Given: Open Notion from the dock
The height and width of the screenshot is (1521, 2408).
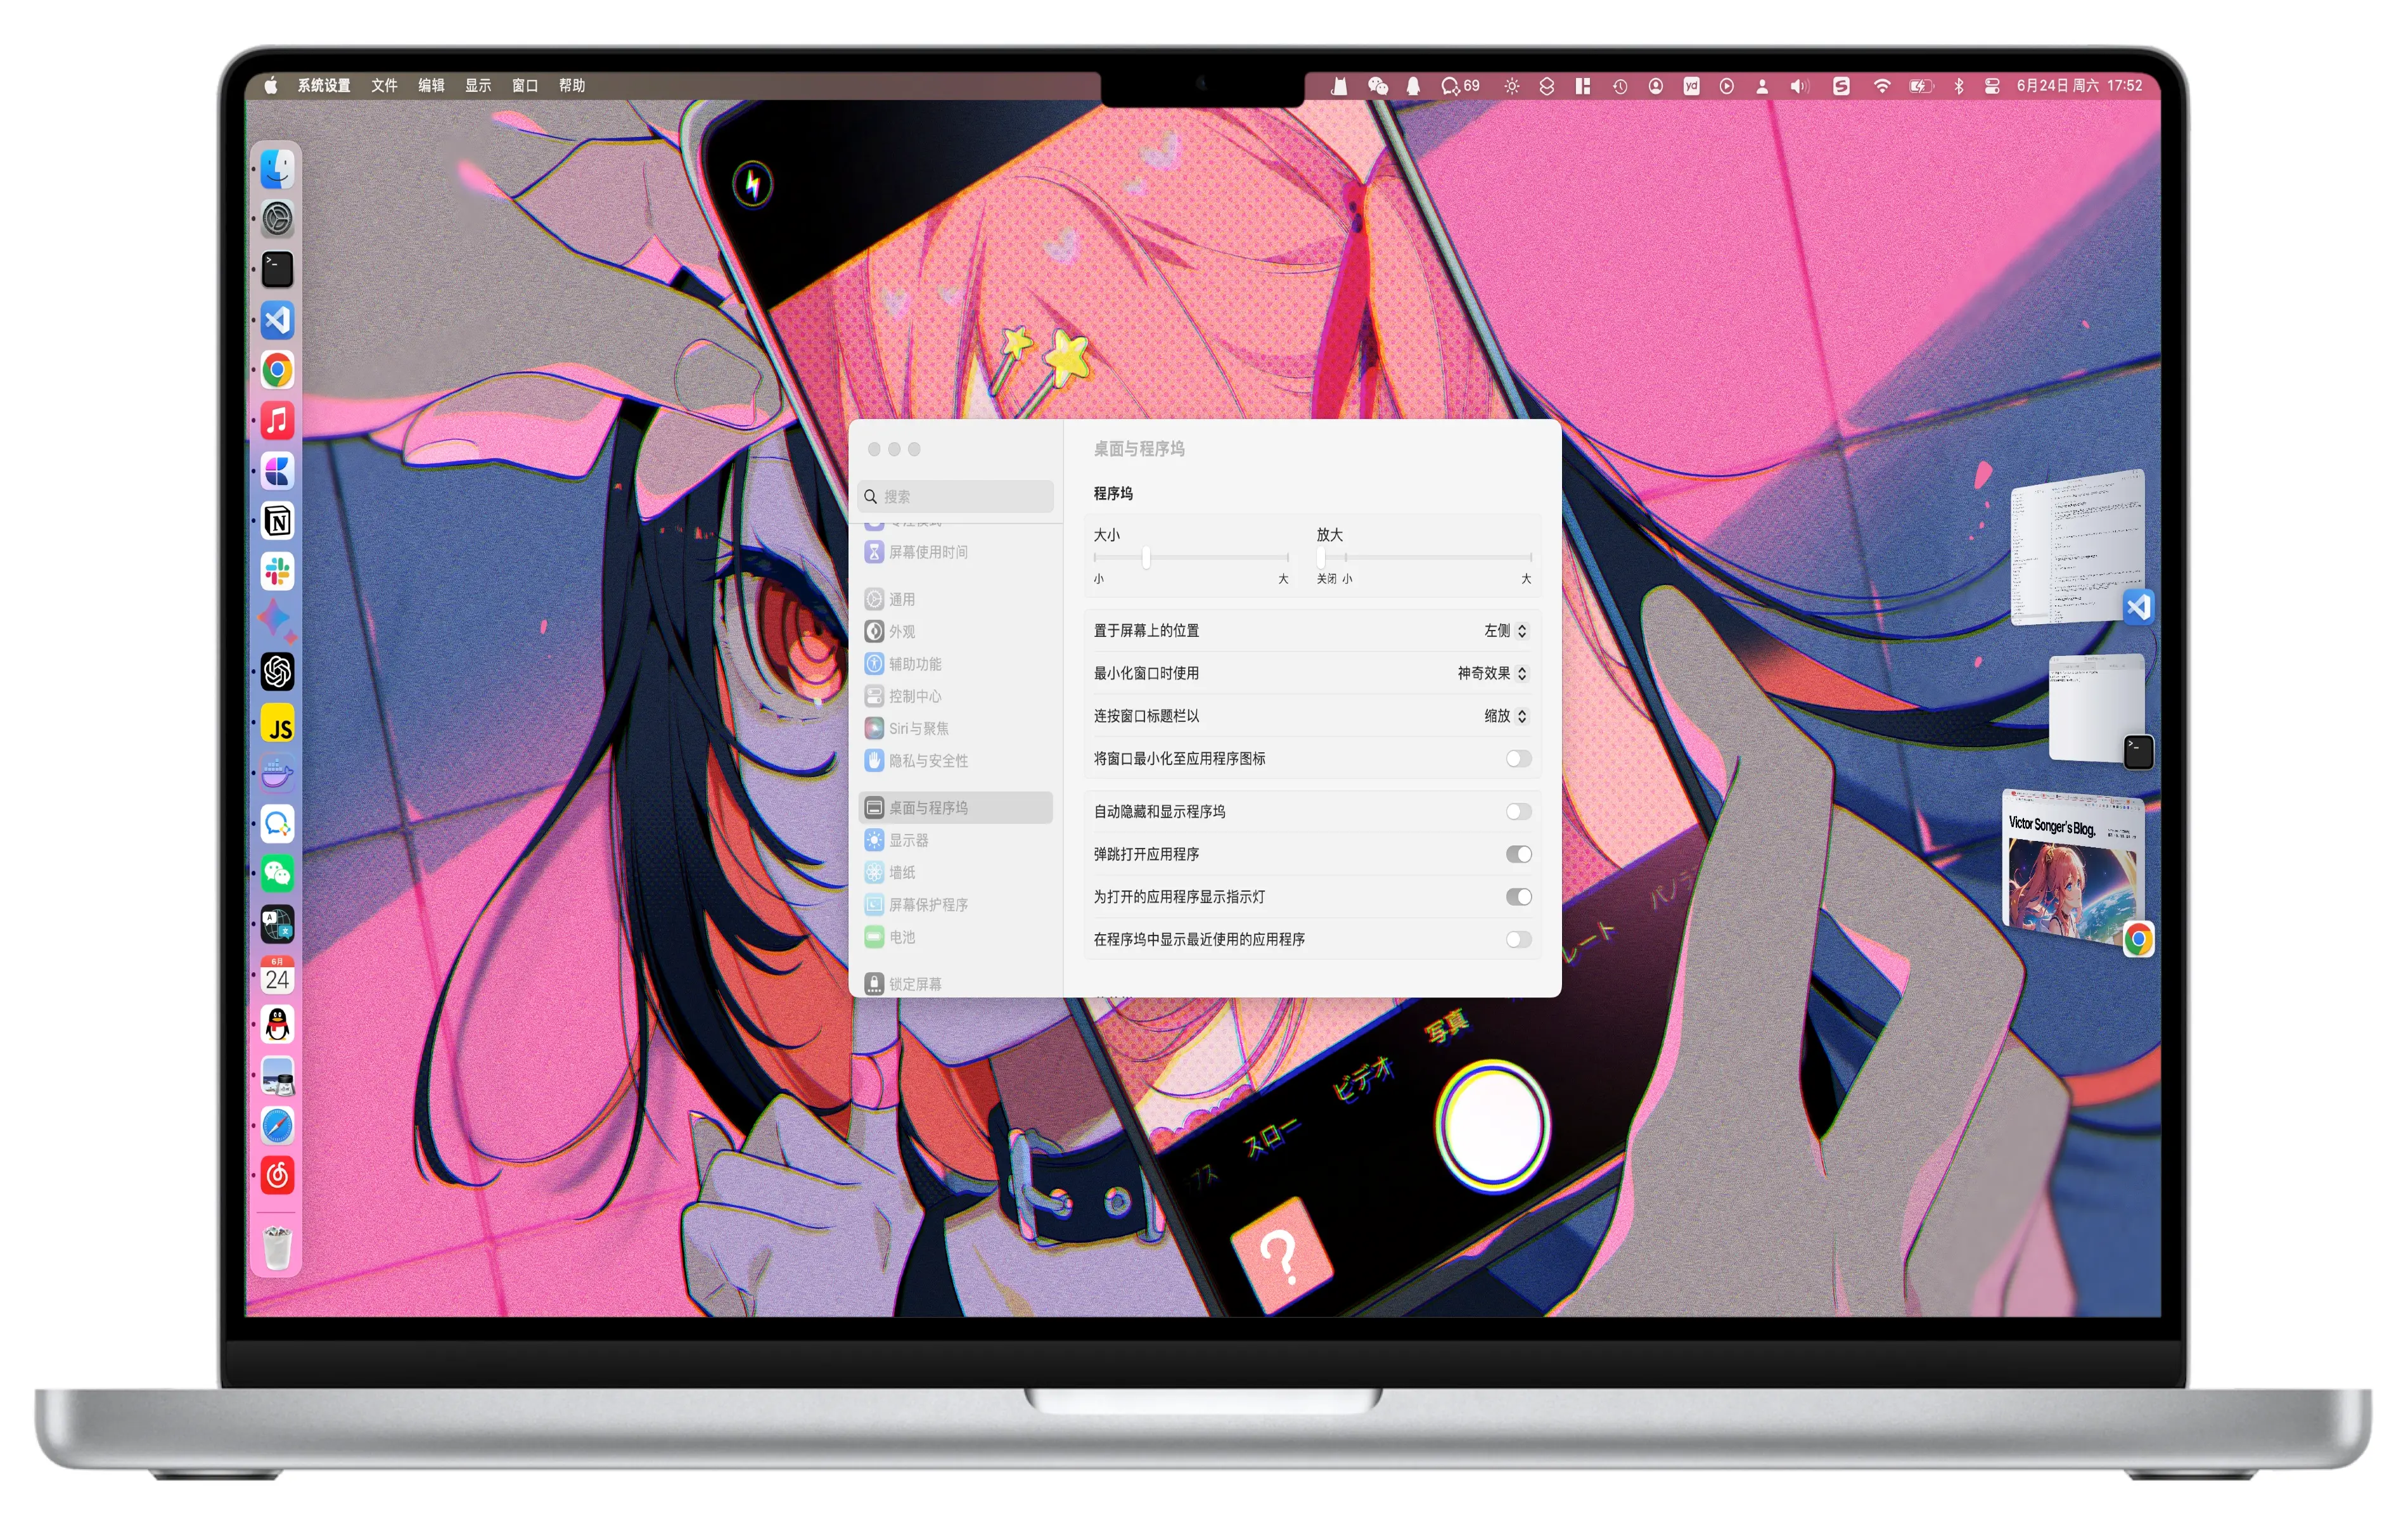Looking at the screenshot, I should (277, 521).
